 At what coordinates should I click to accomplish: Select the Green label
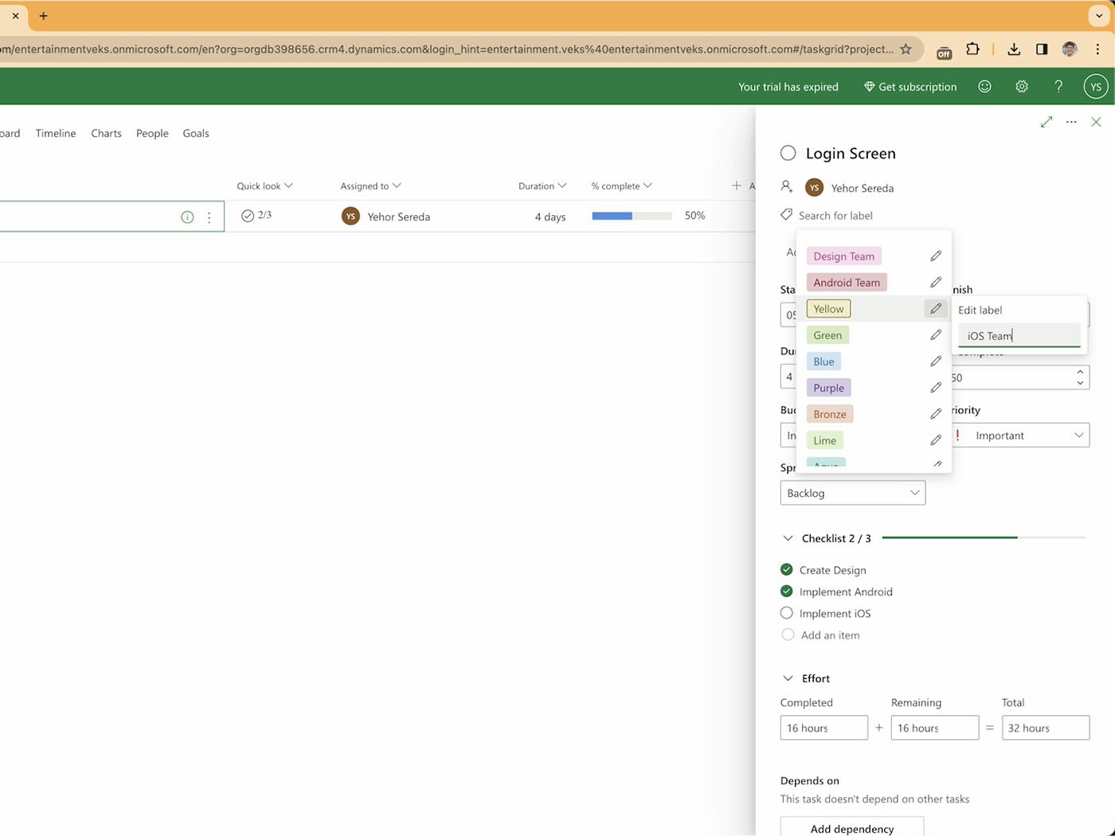click(827, 334)
